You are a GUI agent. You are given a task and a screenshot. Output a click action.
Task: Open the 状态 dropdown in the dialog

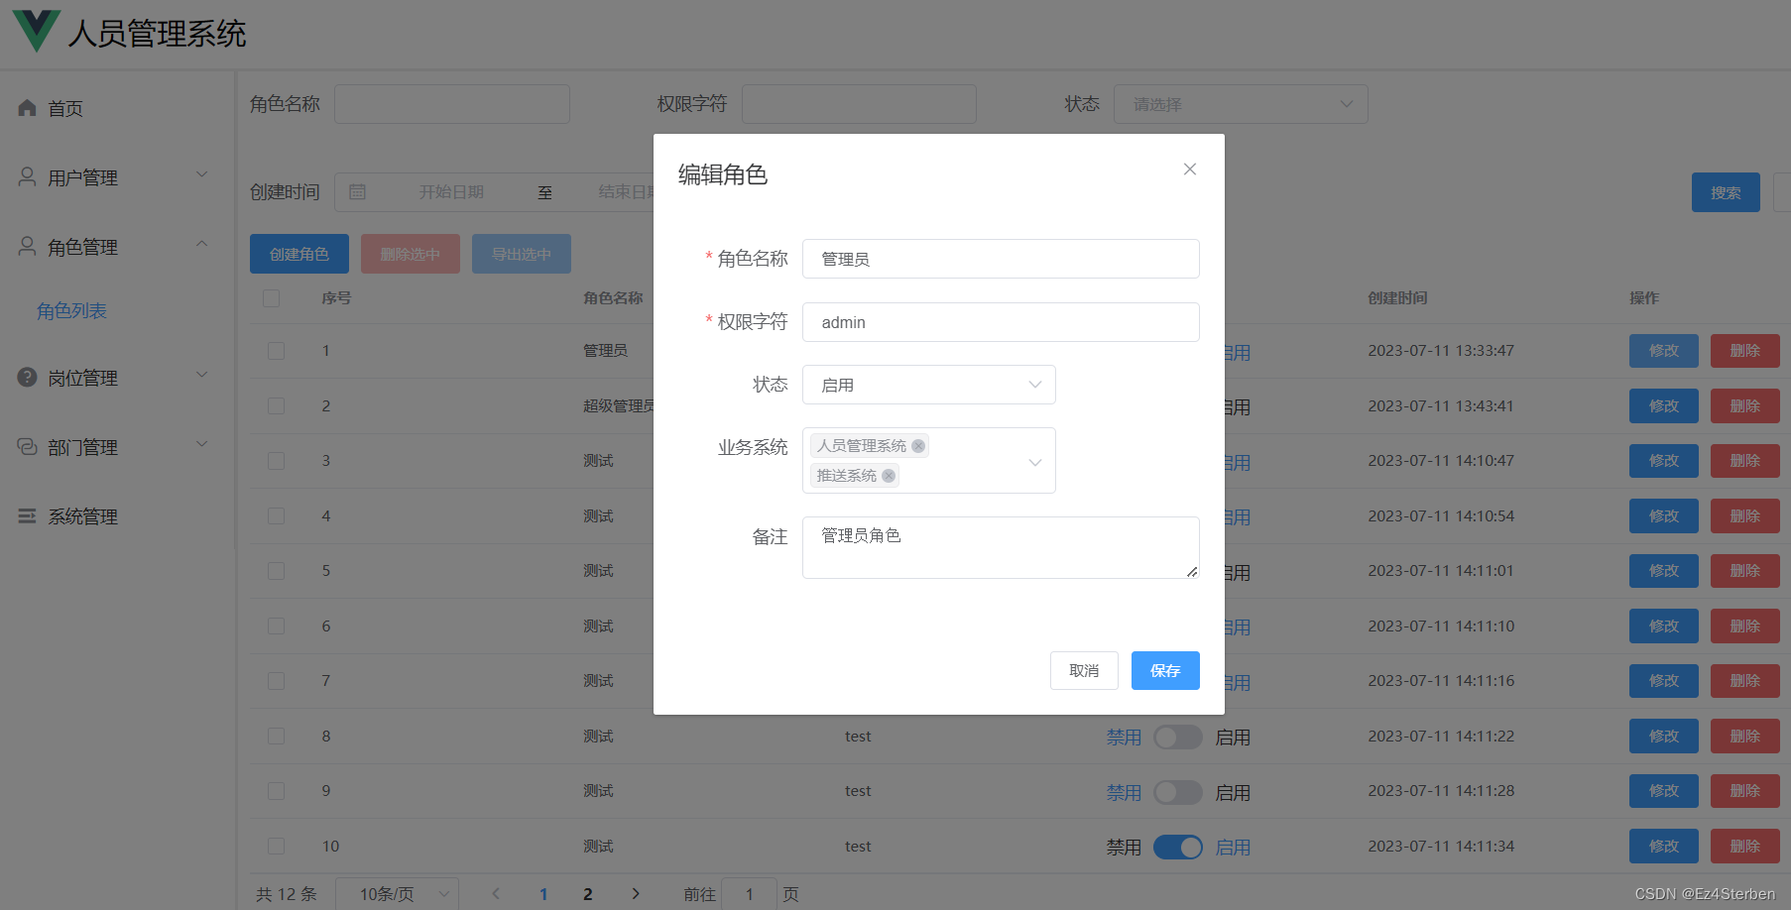coord(929,385)
